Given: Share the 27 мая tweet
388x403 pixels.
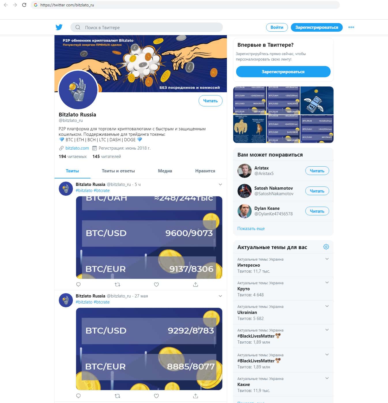Looking at the screenshot, I should click(195, 396).
